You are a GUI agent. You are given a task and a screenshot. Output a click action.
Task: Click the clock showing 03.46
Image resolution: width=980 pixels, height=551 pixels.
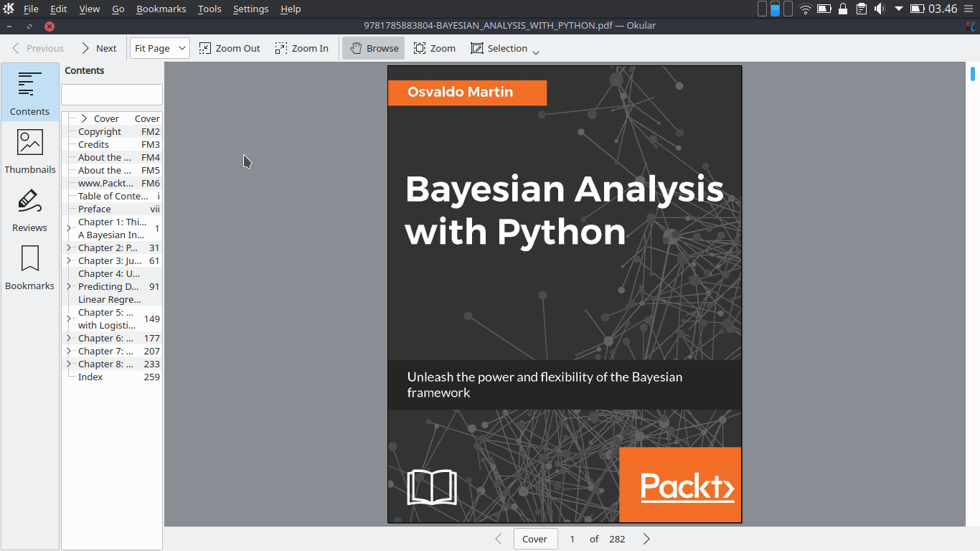[x=943, y=9]
